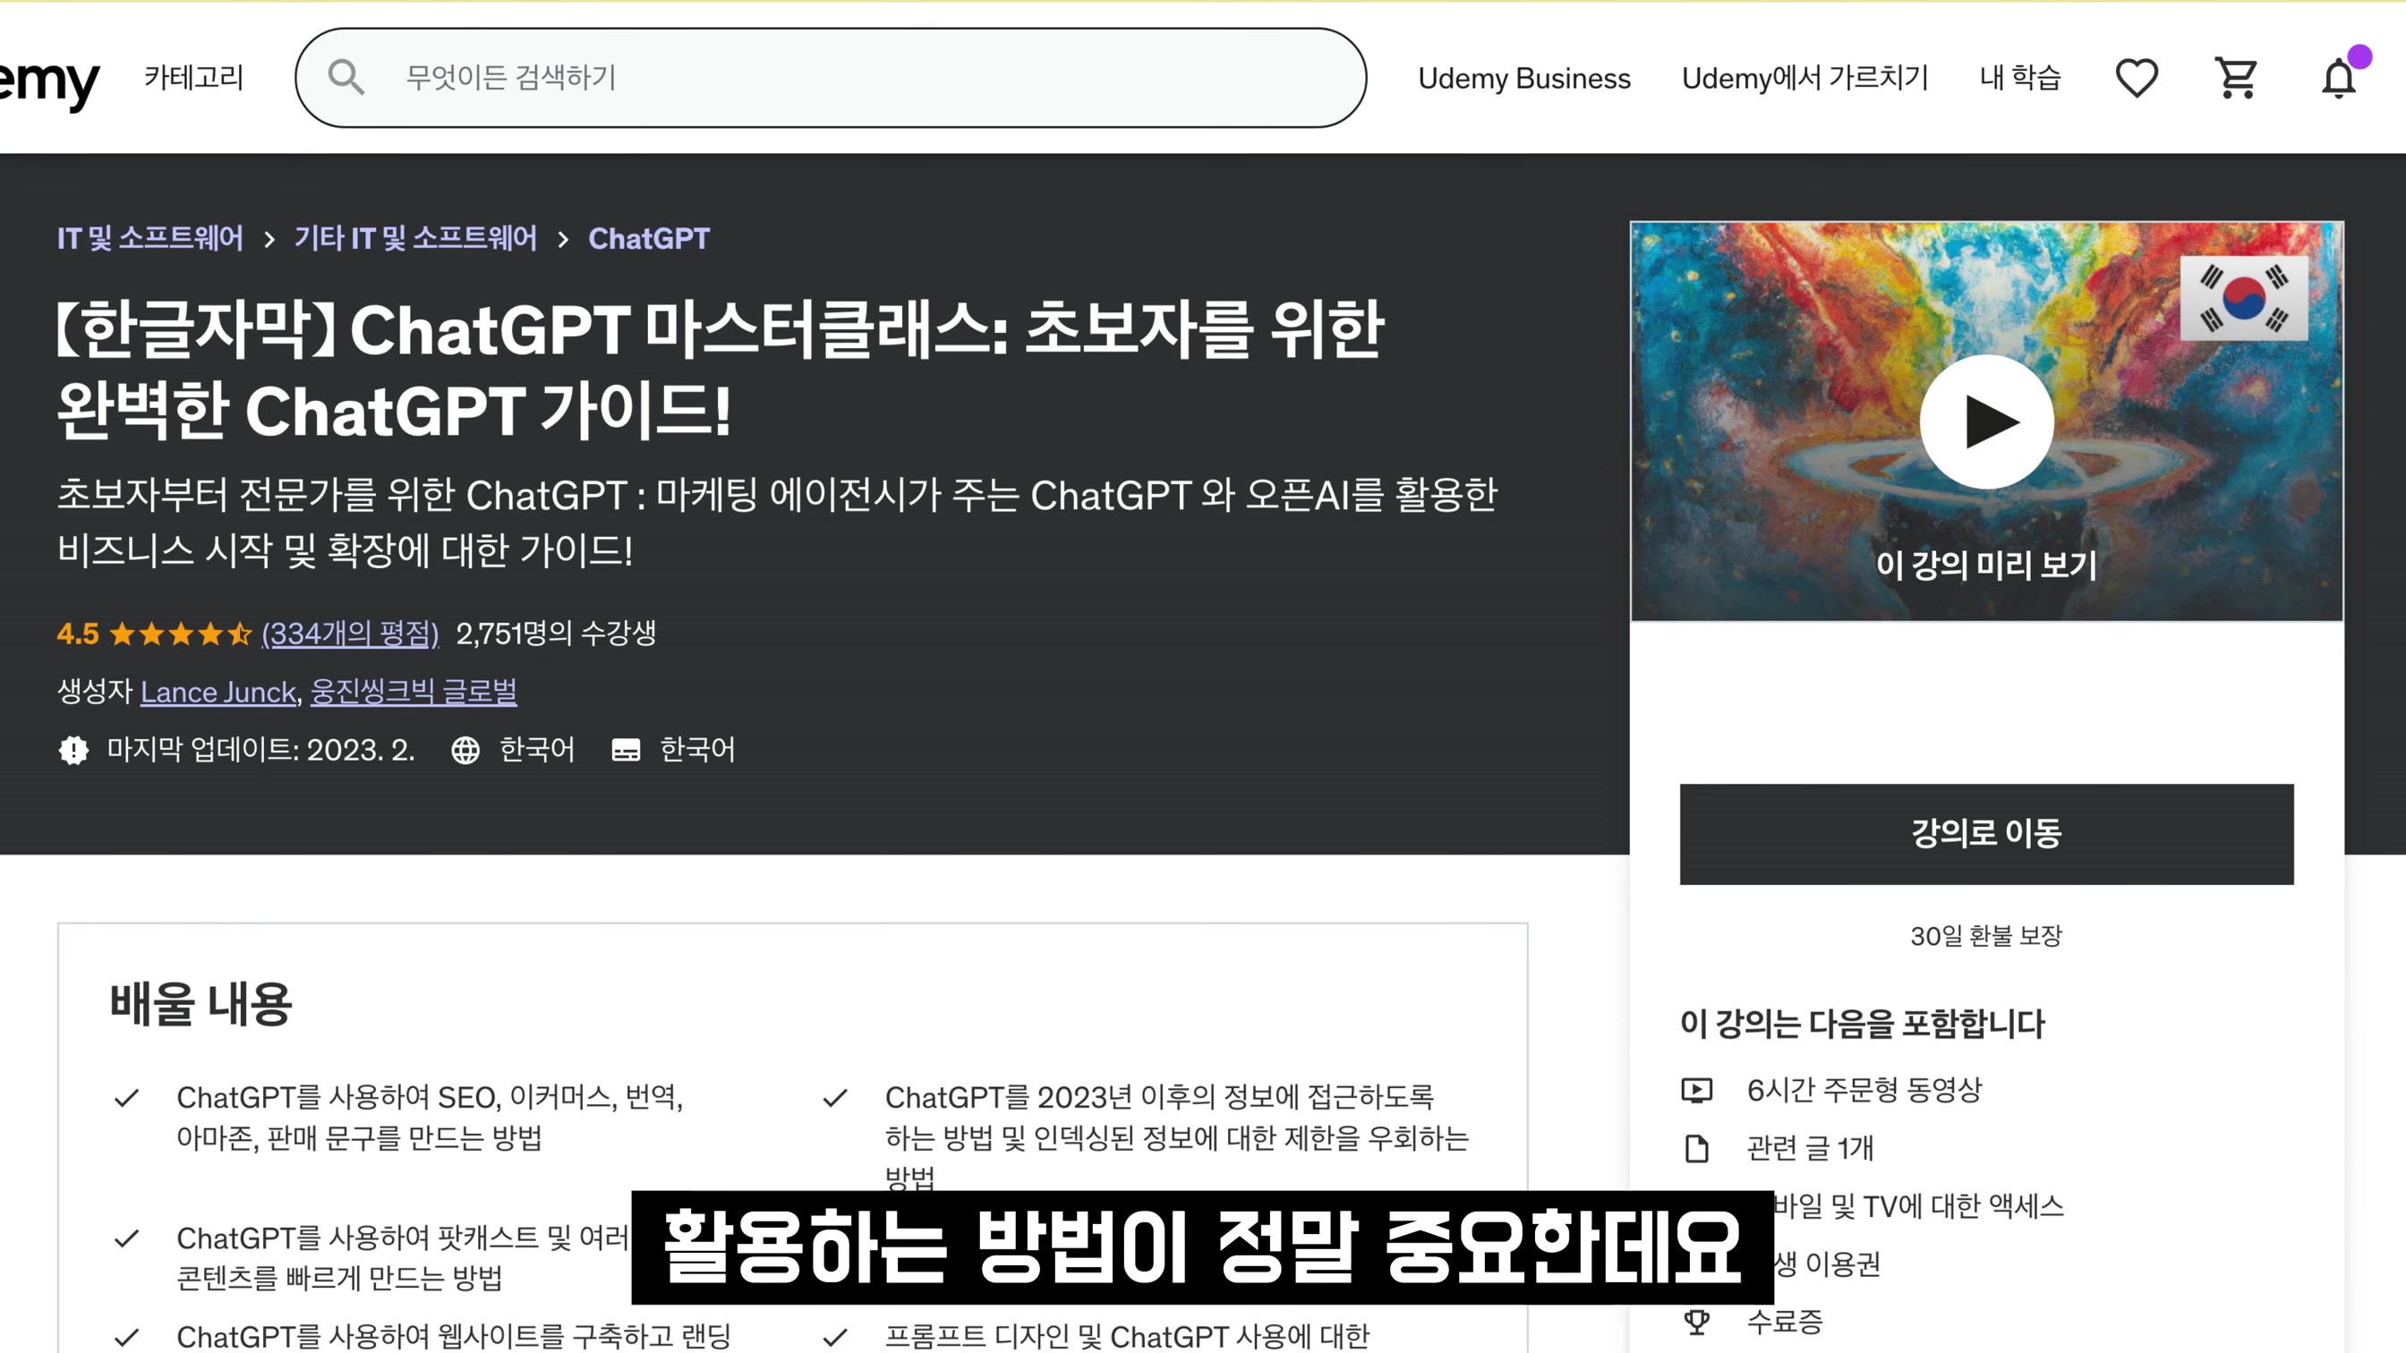Click the 수료증 text

[1785, 1322]
